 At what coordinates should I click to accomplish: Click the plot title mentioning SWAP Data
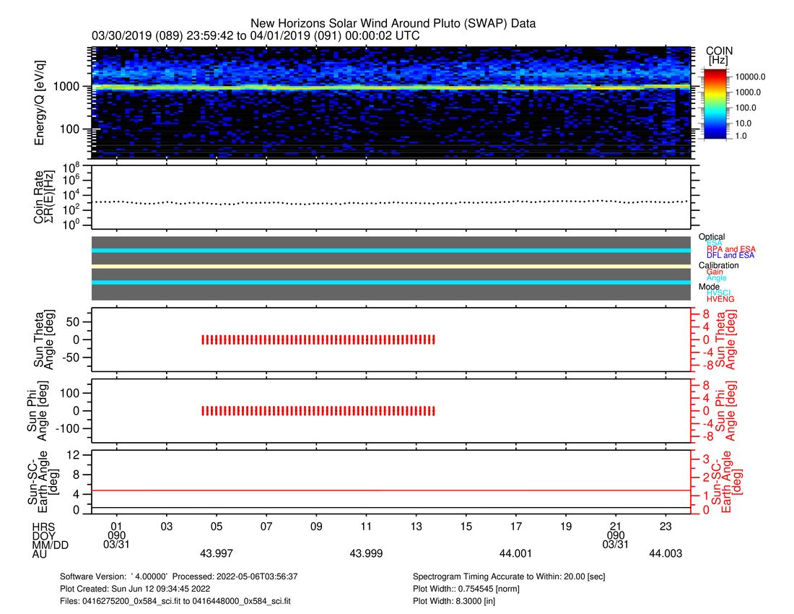click(x=393, y=24)
